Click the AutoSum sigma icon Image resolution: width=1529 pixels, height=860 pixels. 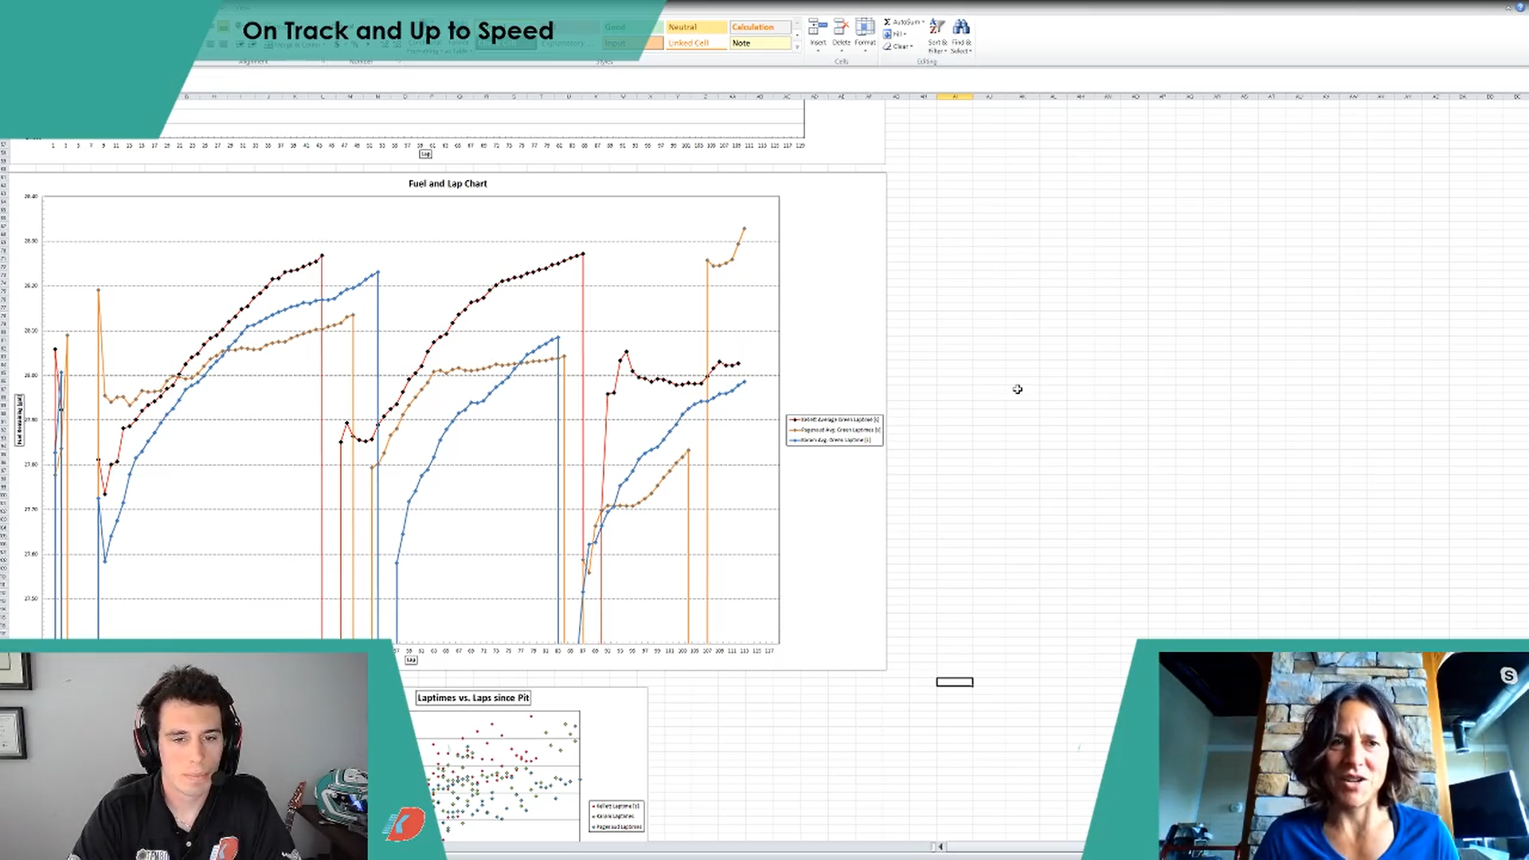click(x=887, y=22)
